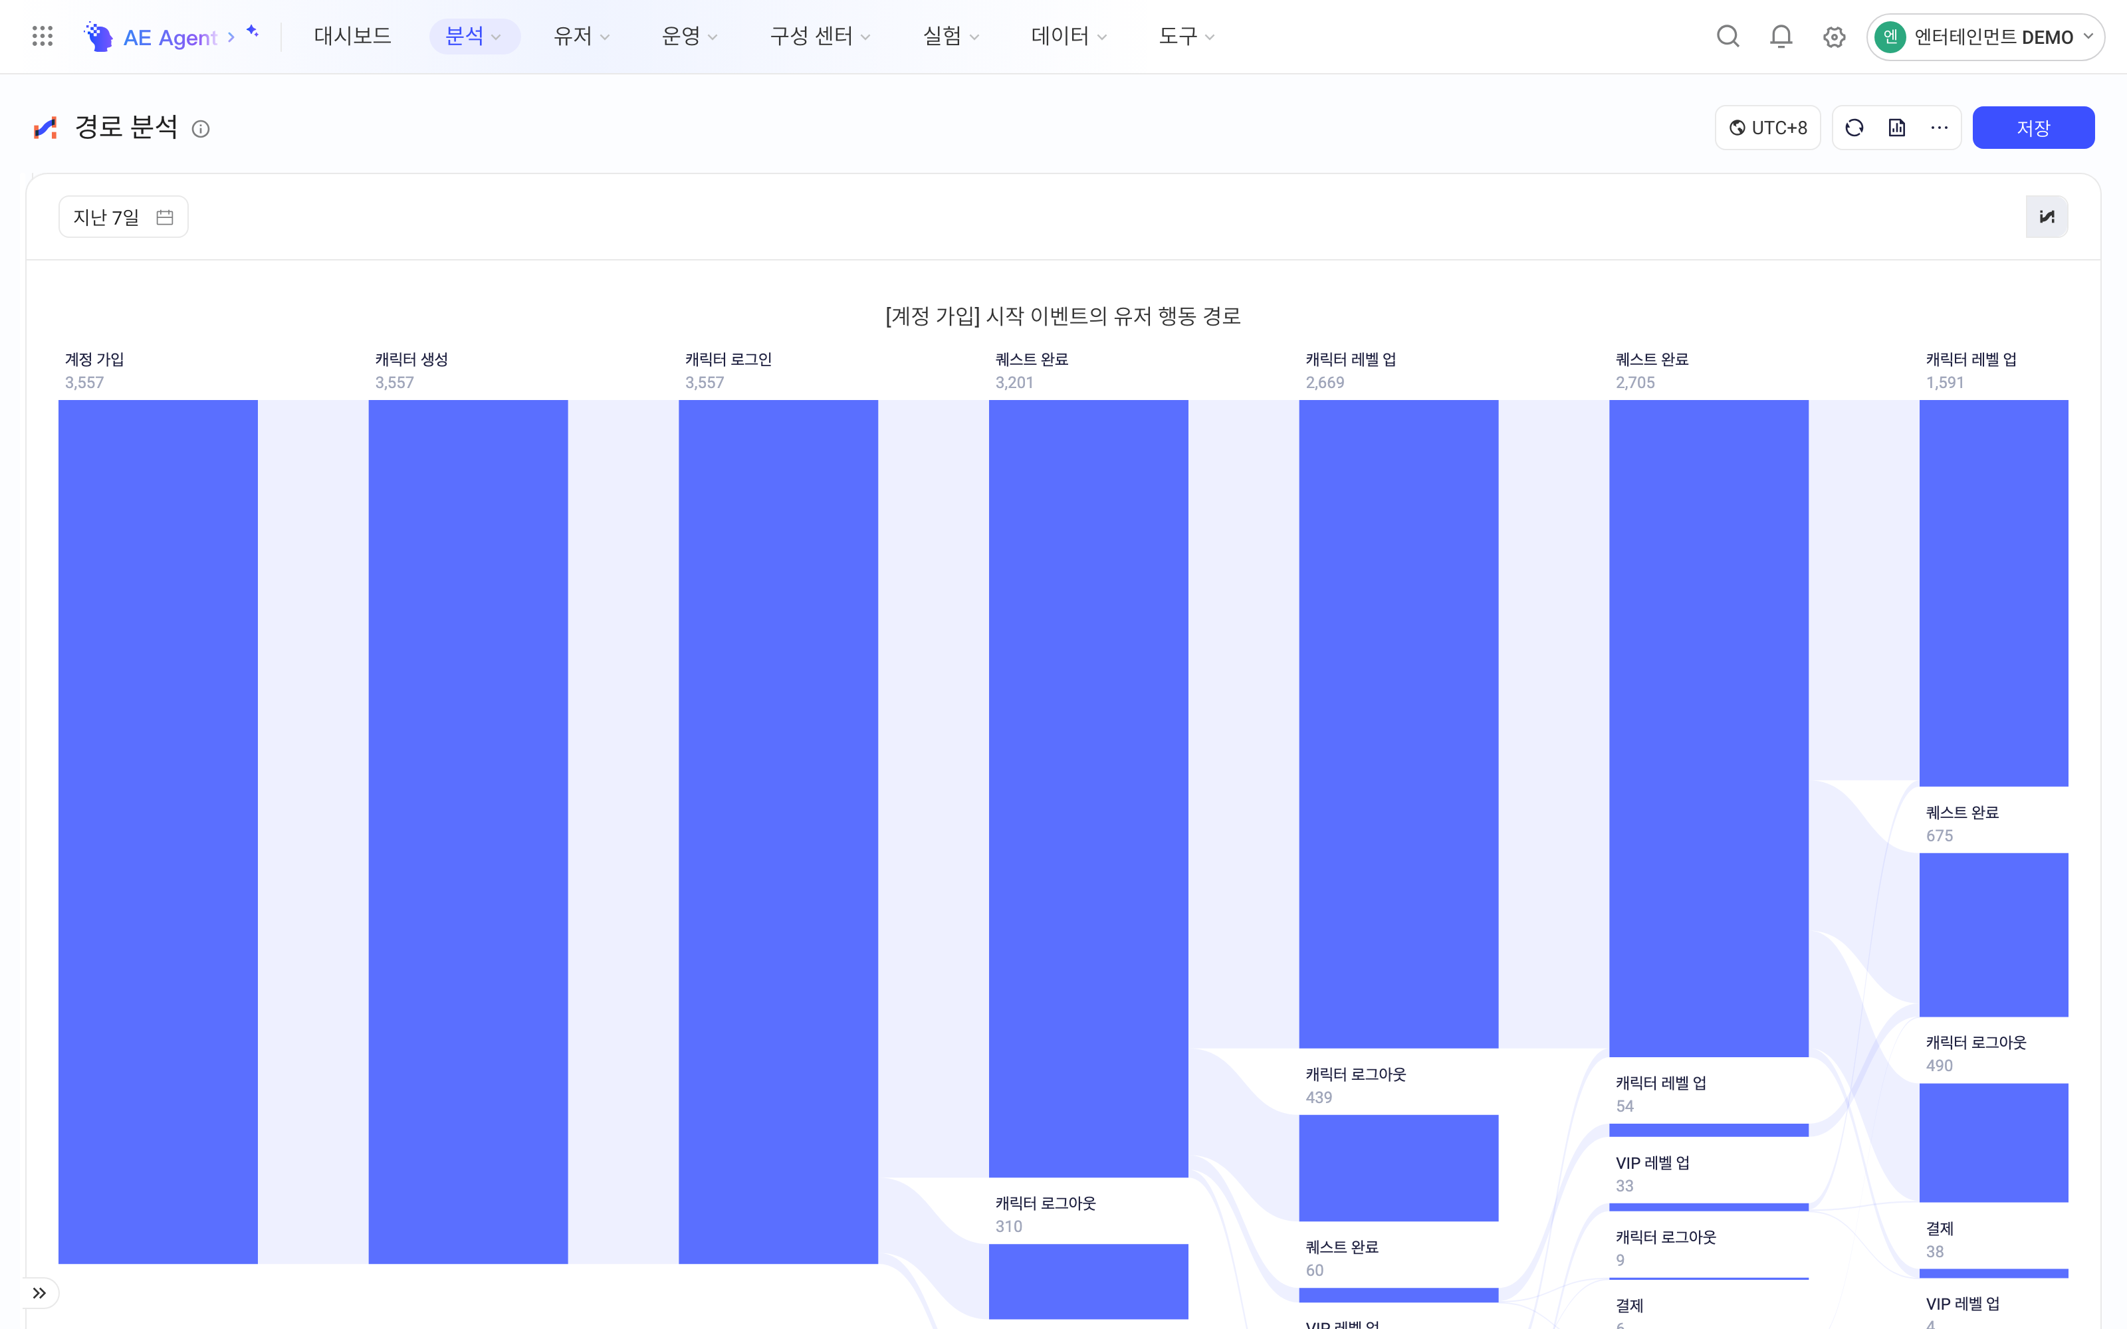Viewport: 2127px width, 1329px height.
Task: Expand the 분석 menu dropdown
Action: [x=474, y=36]
